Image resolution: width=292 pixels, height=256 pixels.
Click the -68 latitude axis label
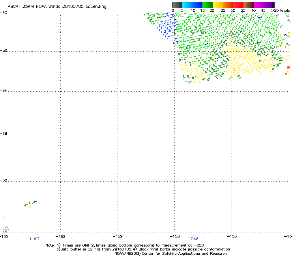click(x=4, y=180)
